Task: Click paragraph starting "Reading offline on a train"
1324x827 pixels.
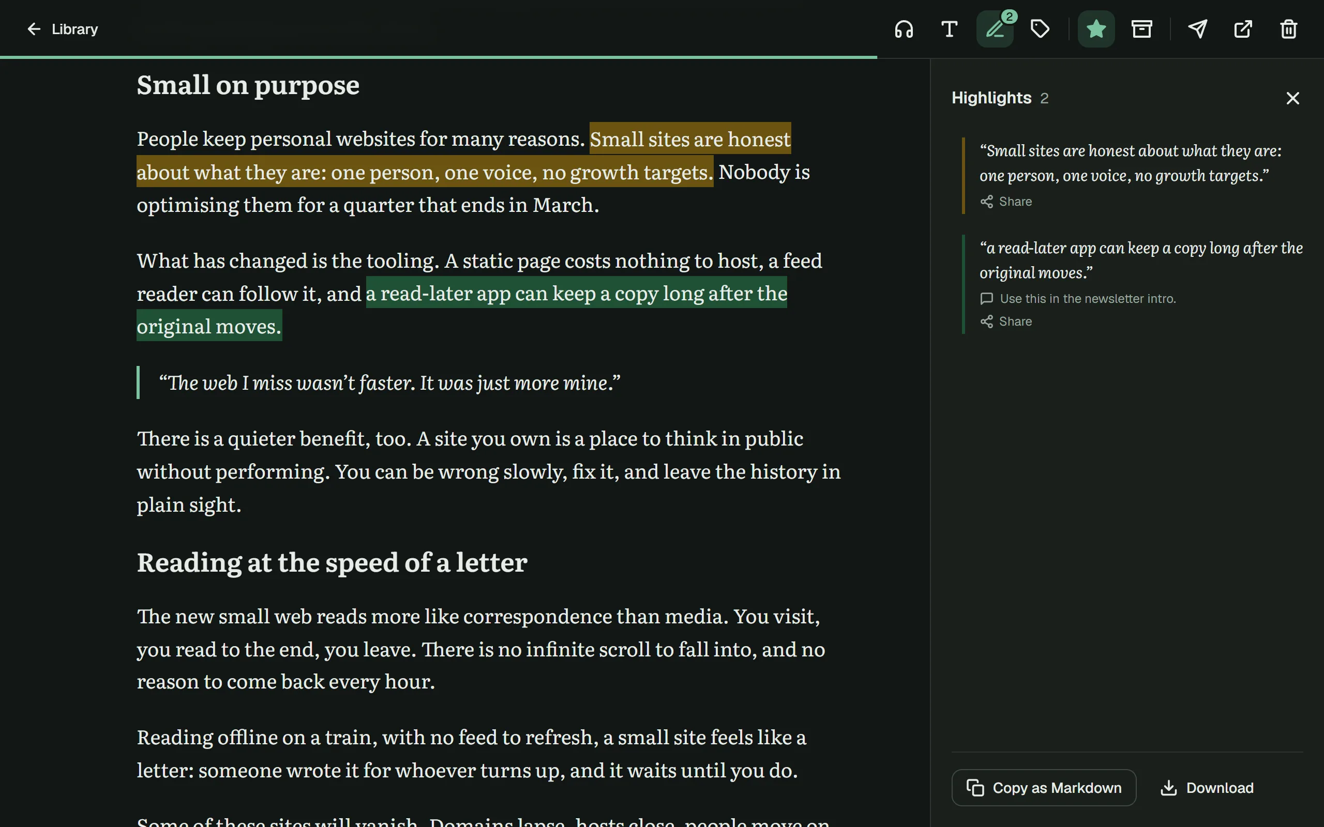Action: [472, 754]
